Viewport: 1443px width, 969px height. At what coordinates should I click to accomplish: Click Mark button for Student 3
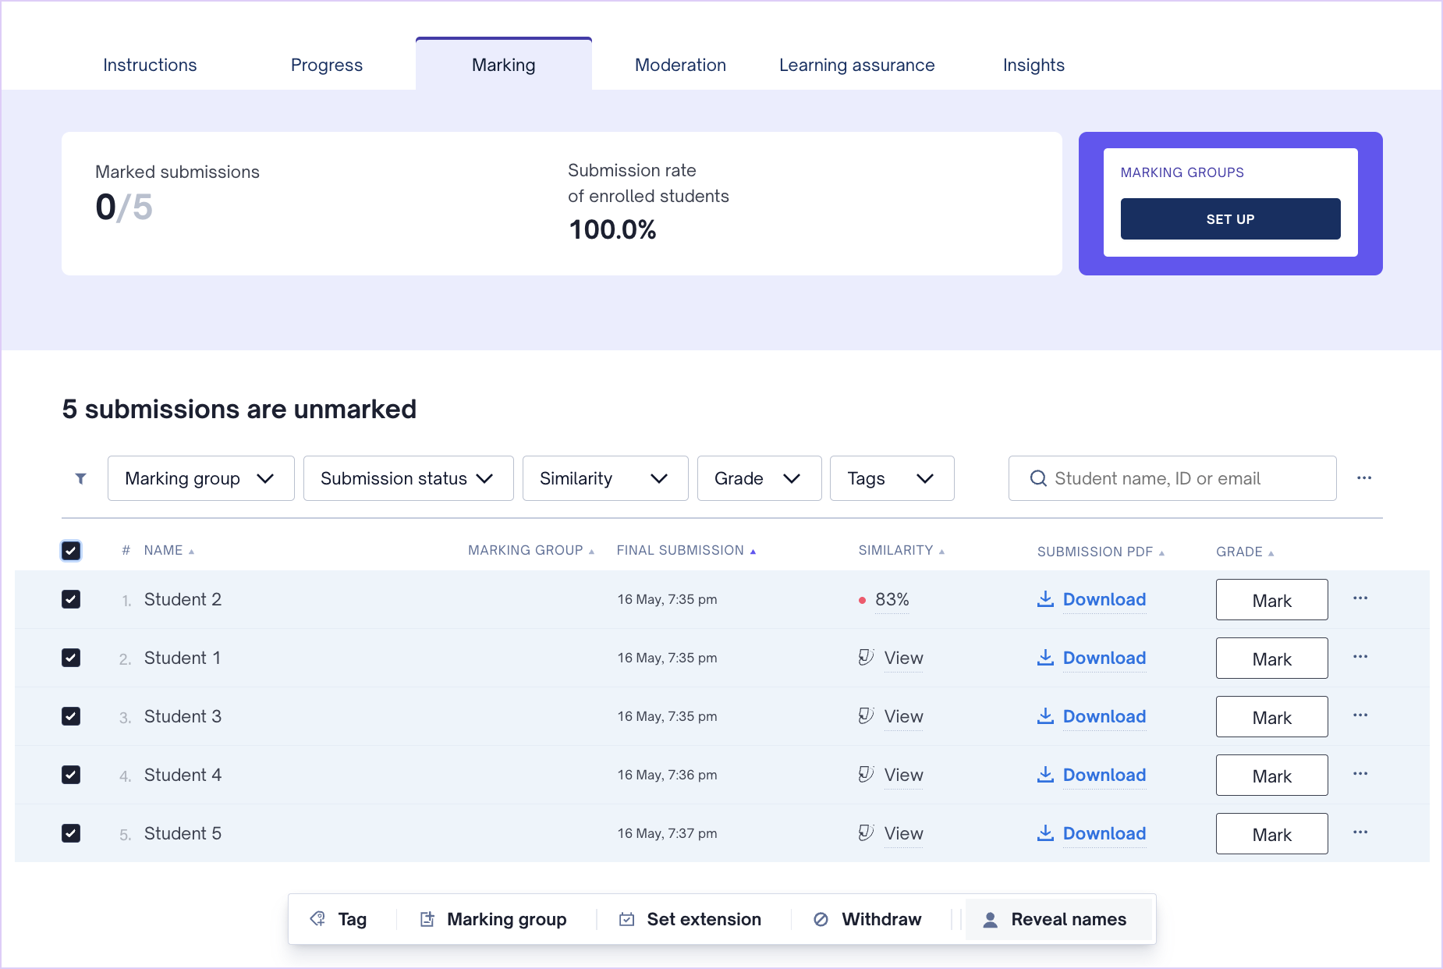(1272, 717)
